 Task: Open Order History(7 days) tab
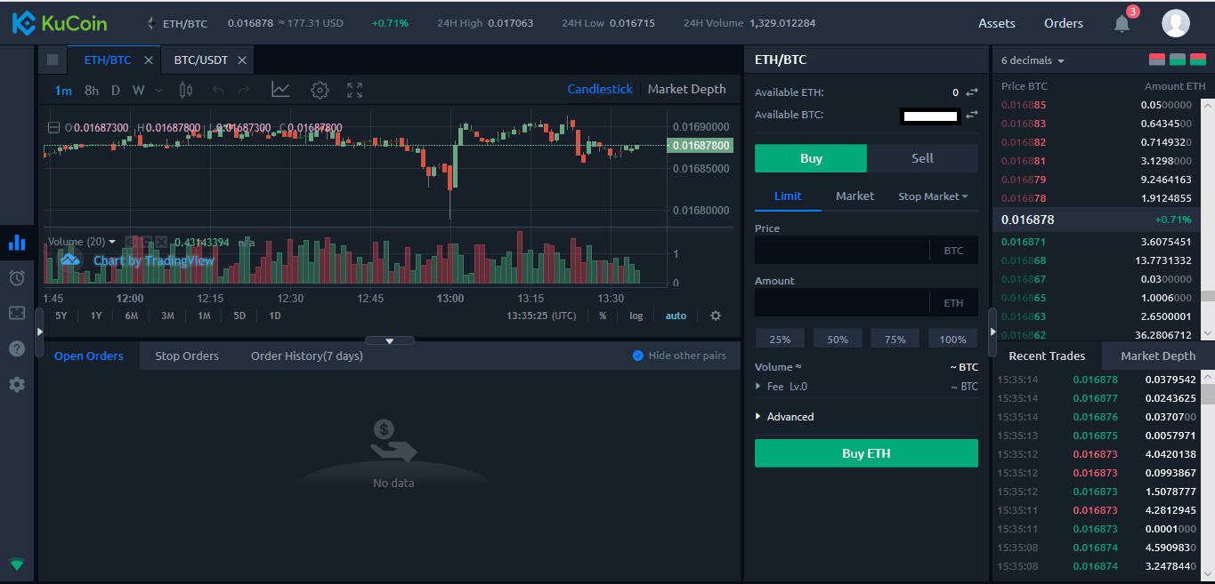pos(307,356)
